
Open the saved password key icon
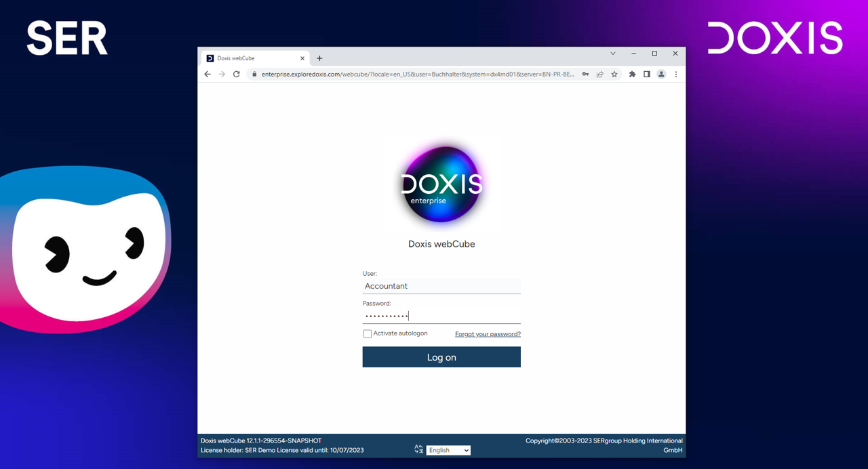[585, 75]
